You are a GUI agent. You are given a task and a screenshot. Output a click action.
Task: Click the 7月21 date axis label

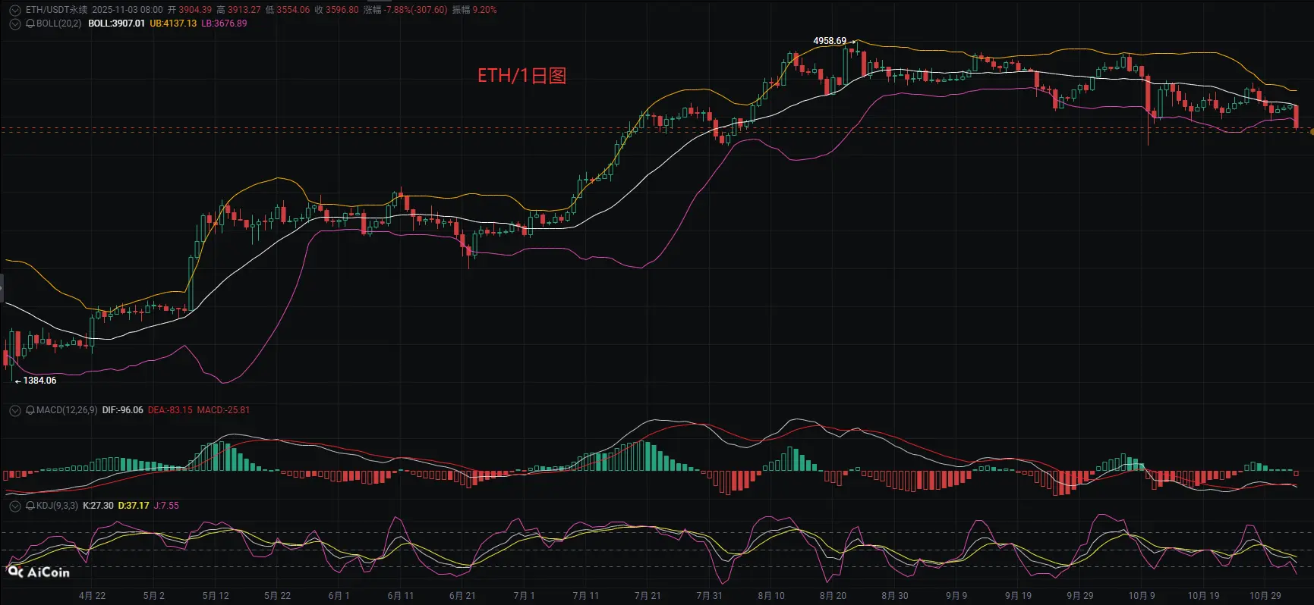(648, 596)
